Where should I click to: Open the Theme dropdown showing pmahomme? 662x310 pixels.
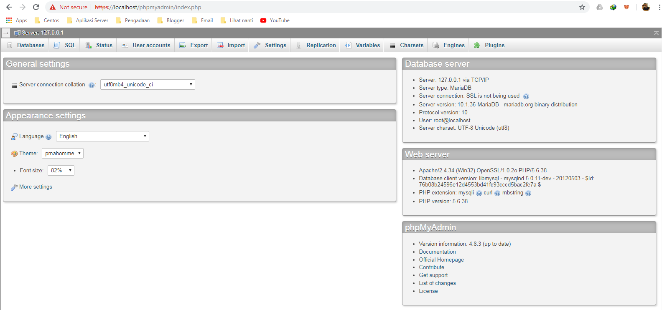[63, 153]
